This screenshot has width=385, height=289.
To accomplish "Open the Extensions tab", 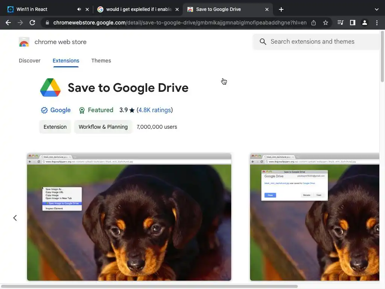I will [x=66, y=61].
